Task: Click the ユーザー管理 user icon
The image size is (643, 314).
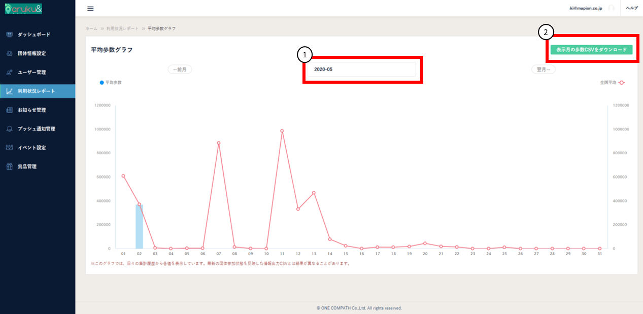Action: click(9, 72)
